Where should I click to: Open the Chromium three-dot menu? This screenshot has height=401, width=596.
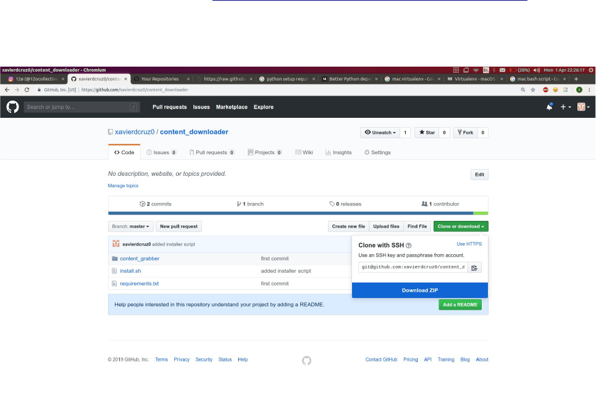tap(590, 90)
